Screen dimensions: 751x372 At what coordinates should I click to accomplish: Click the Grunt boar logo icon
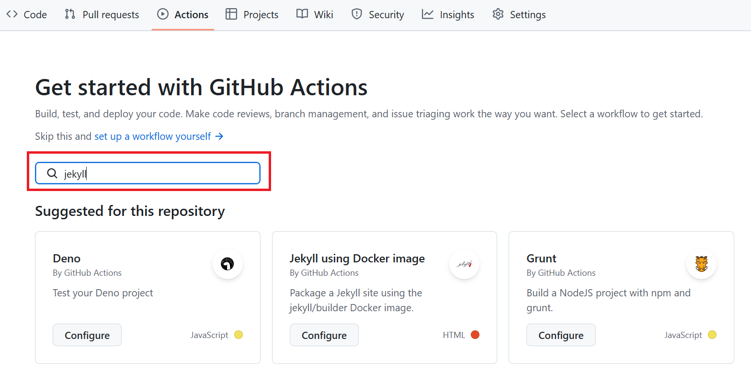click(x=701, y=264)
